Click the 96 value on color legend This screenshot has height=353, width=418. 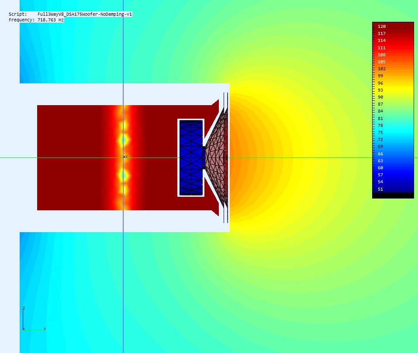coord(380,83)
